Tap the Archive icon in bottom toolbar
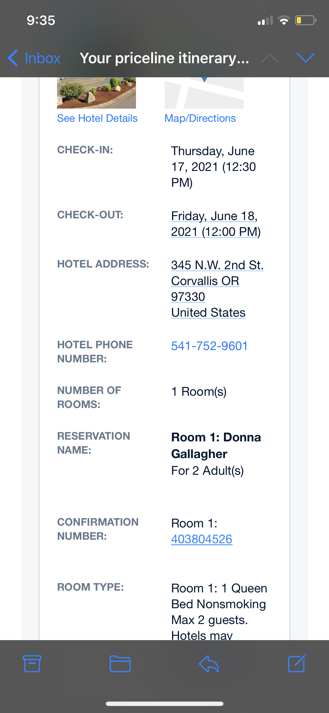The width and height of the screenshot is (329, 713). tap(32, 664)
